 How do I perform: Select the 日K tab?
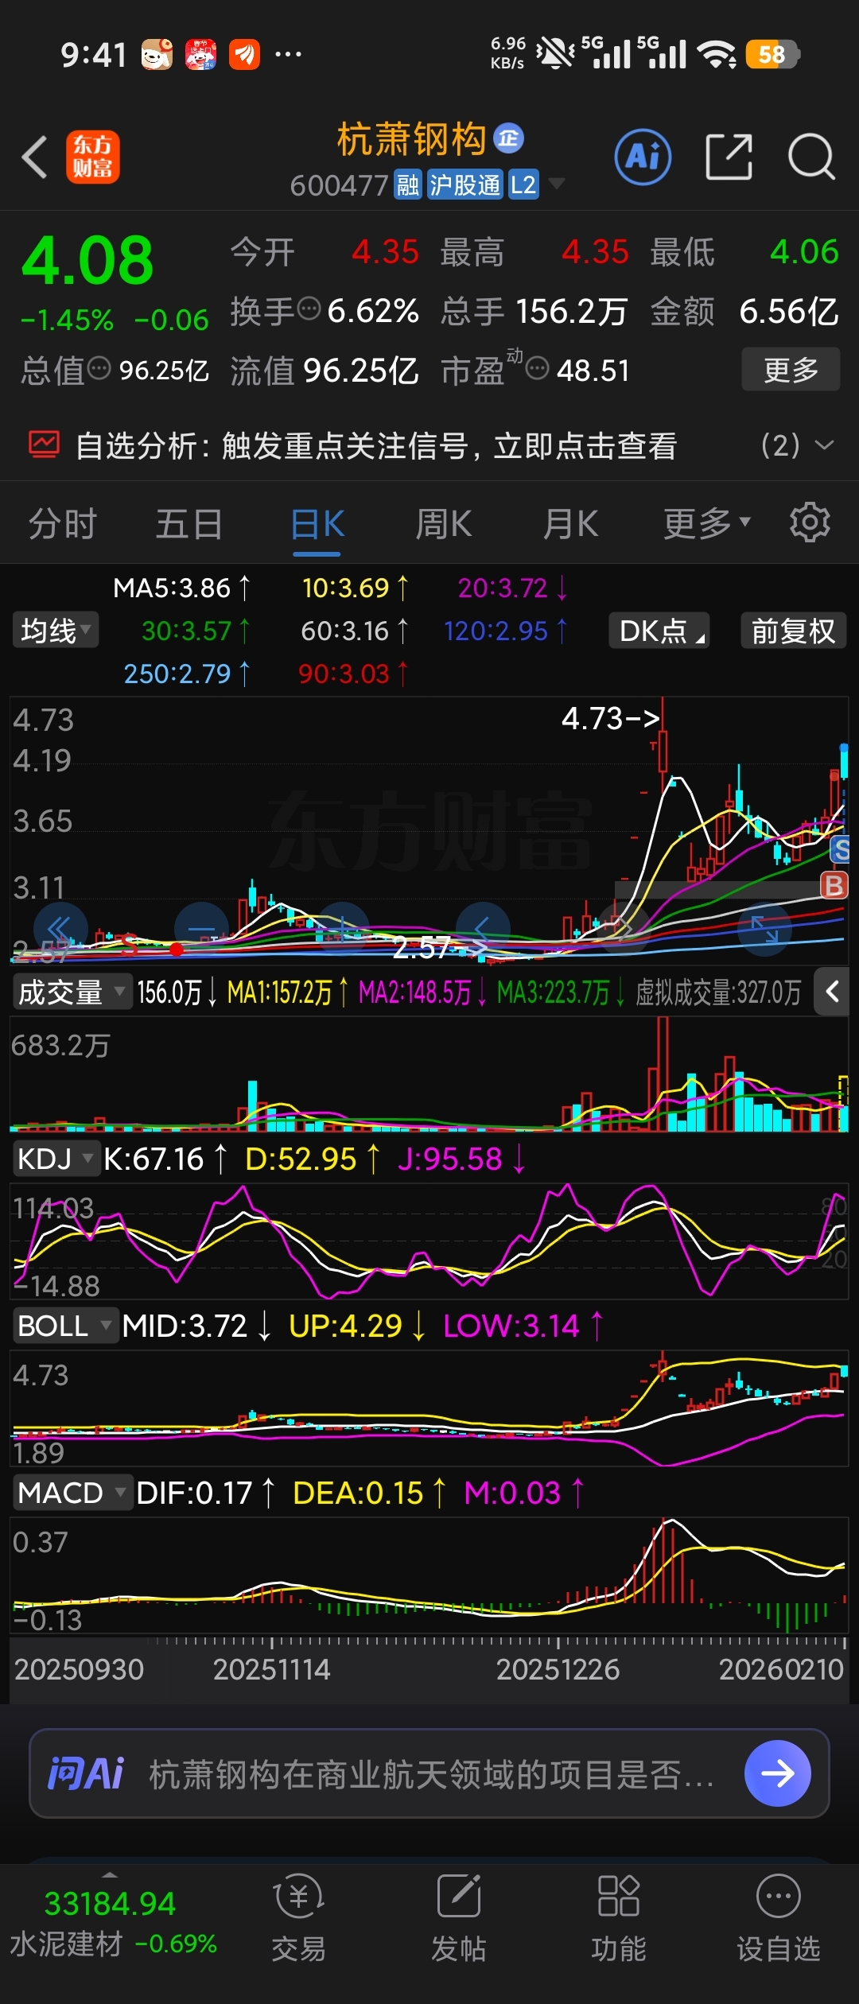coord(317,525)
